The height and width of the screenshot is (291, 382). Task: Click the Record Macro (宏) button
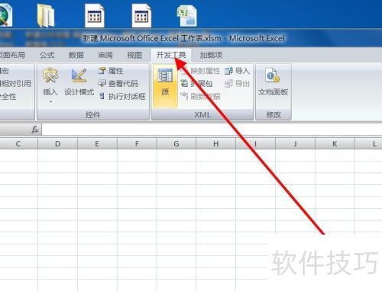(x=5, y=71)
